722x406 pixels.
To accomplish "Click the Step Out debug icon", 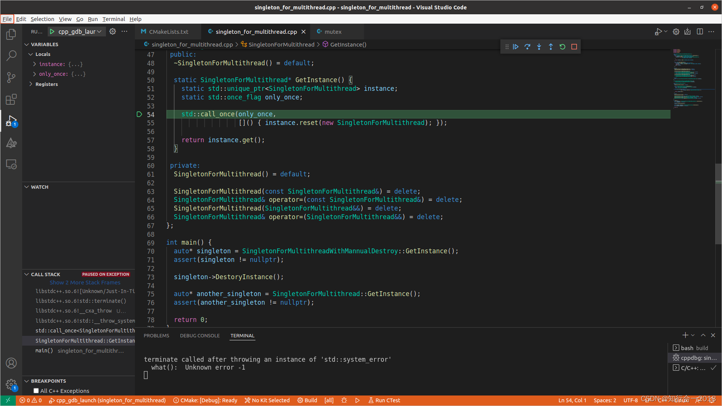I will [x=551, y=47].
